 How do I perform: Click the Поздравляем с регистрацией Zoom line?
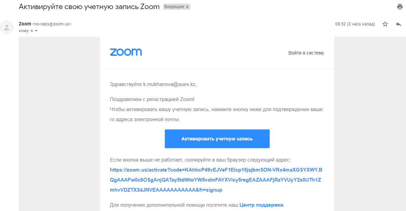coord(152,99)
